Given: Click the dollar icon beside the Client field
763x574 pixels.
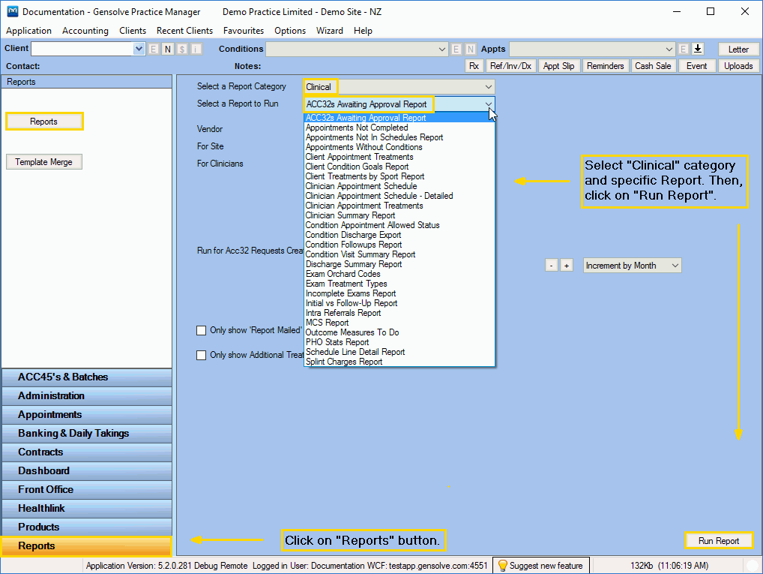Looking at the screenshot, I should (x=182, y=49).
